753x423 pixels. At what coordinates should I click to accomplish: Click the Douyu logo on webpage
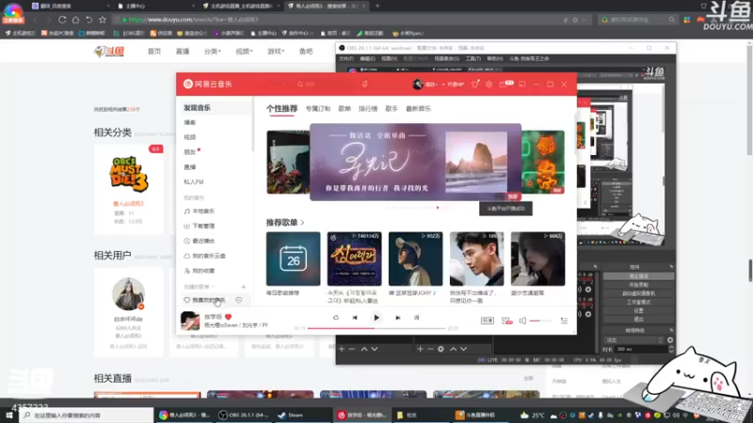[x=109, y=52]
